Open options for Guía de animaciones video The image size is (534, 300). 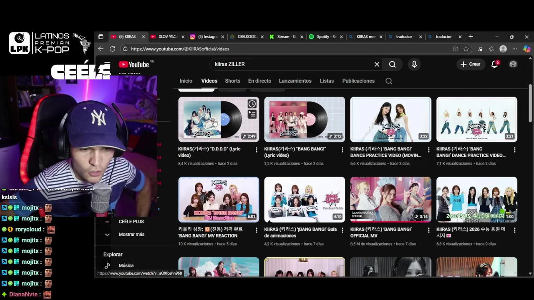tap(343, 230)
